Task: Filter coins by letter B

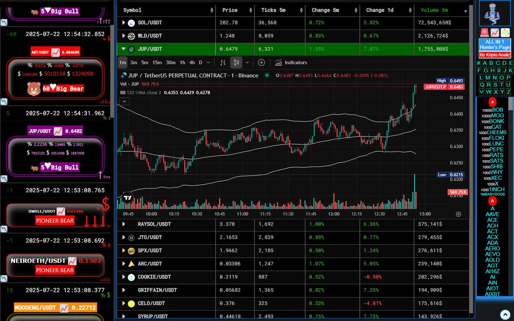Action: [x=491, y=63]
